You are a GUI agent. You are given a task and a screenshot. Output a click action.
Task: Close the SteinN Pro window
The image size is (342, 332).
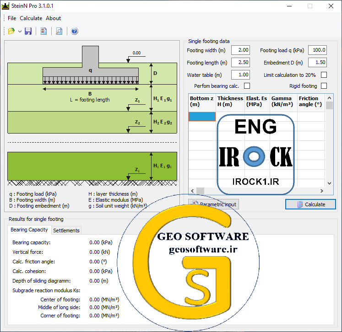pyautogui.click(x=331, y=6)
